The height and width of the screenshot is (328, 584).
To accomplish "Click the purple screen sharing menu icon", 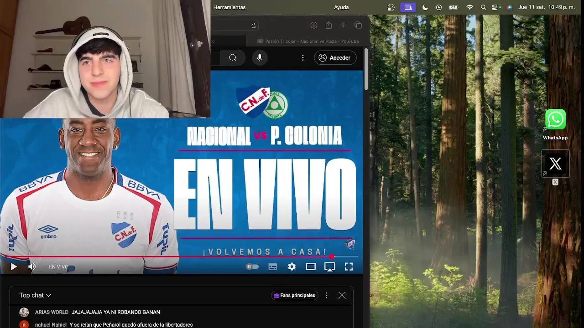I will [x=408, y=7].
